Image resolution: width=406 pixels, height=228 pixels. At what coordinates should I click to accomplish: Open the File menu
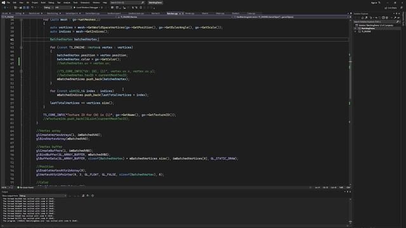pos(8,3)
